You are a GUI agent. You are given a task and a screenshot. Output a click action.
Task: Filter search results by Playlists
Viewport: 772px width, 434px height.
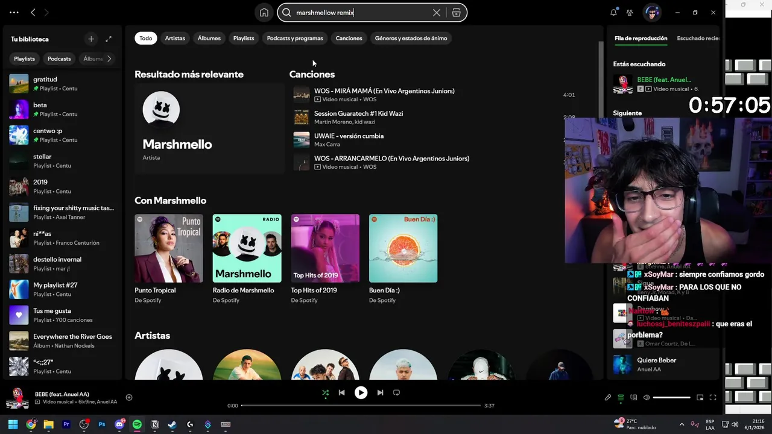[x=244, y=38]
